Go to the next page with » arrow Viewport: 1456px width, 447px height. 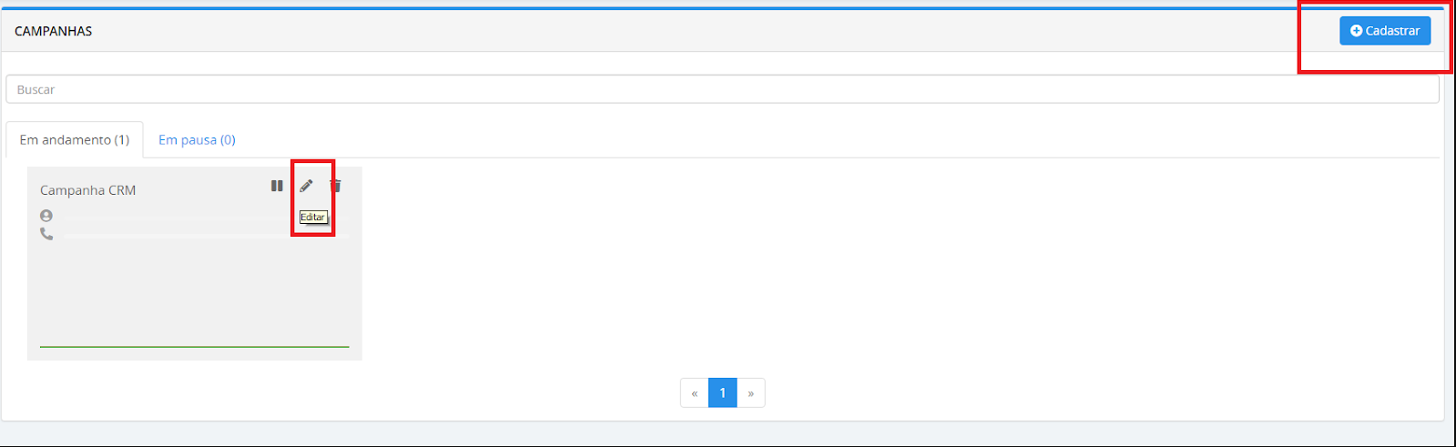750,393
